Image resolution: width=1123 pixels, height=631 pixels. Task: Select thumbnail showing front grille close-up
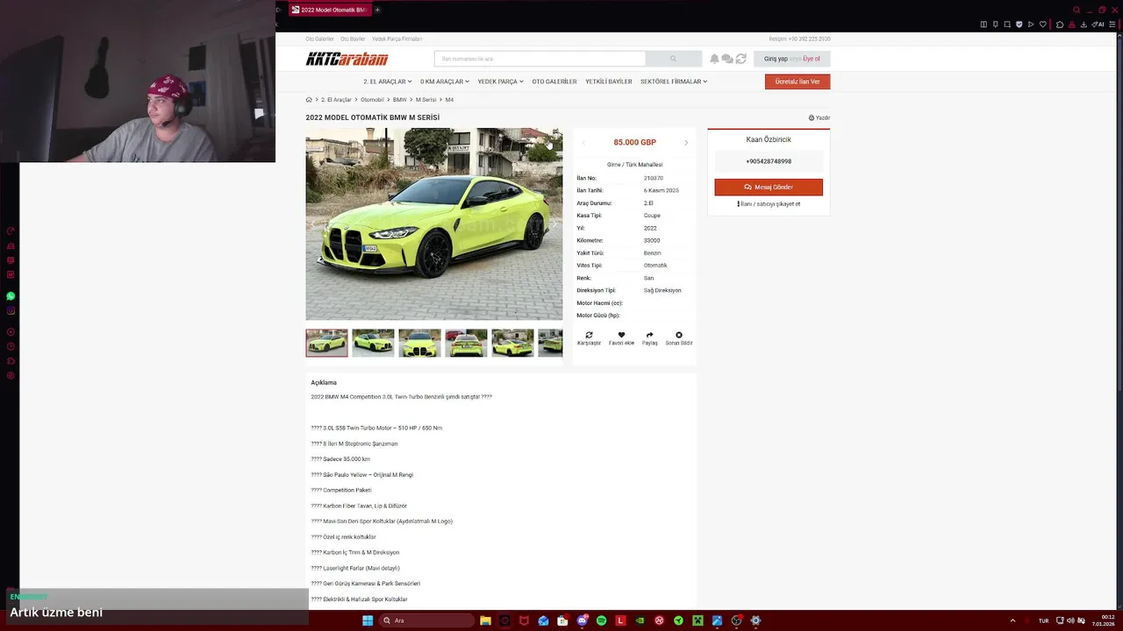419,343
